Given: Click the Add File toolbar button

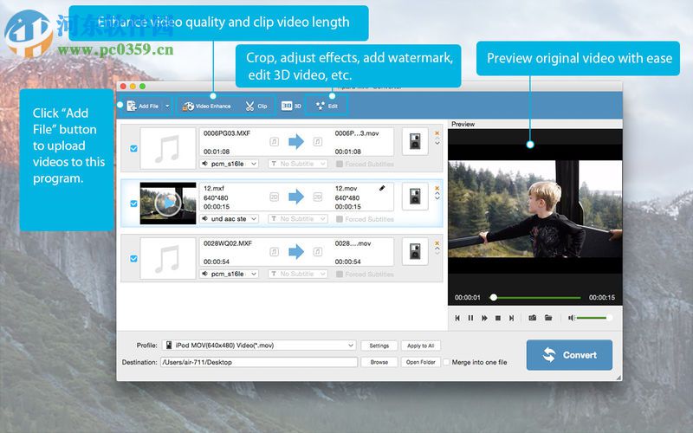Looking at the screenshot, I should pyautogui.click(x=142, y=106).
